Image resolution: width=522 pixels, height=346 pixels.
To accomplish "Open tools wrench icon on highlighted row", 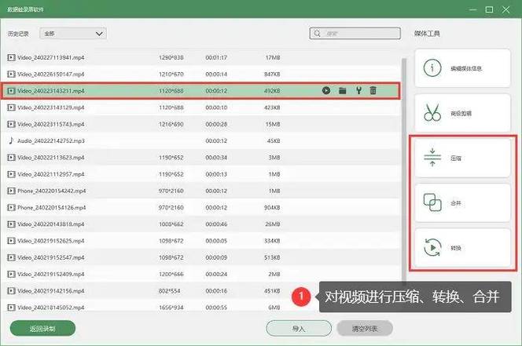I will [358, 90].
